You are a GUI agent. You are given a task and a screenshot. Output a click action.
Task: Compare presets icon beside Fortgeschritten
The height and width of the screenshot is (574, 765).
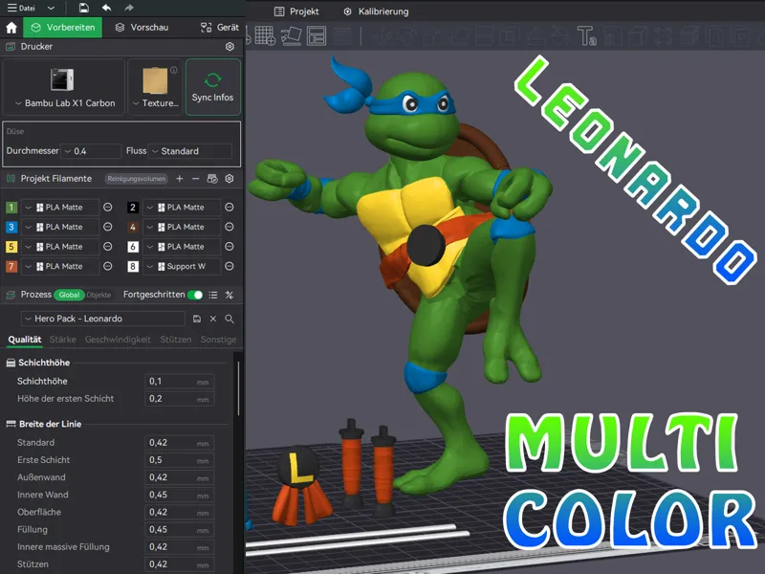pyautogui.click(x=229, y=295)
